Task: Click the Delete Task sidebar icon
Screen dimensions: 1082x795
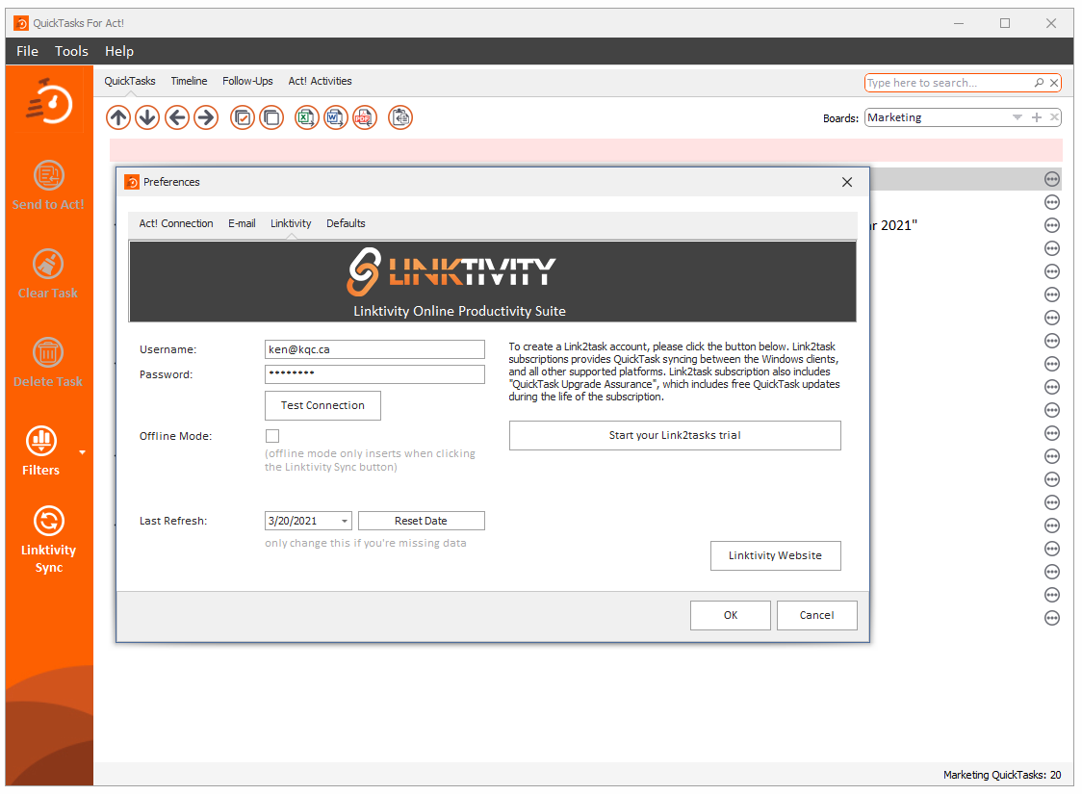Action: click(48, 362)
